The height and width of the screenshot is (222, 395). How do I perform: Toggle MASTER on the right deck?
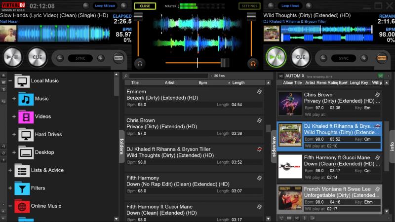pyautogui.click(x=382, y=58)
